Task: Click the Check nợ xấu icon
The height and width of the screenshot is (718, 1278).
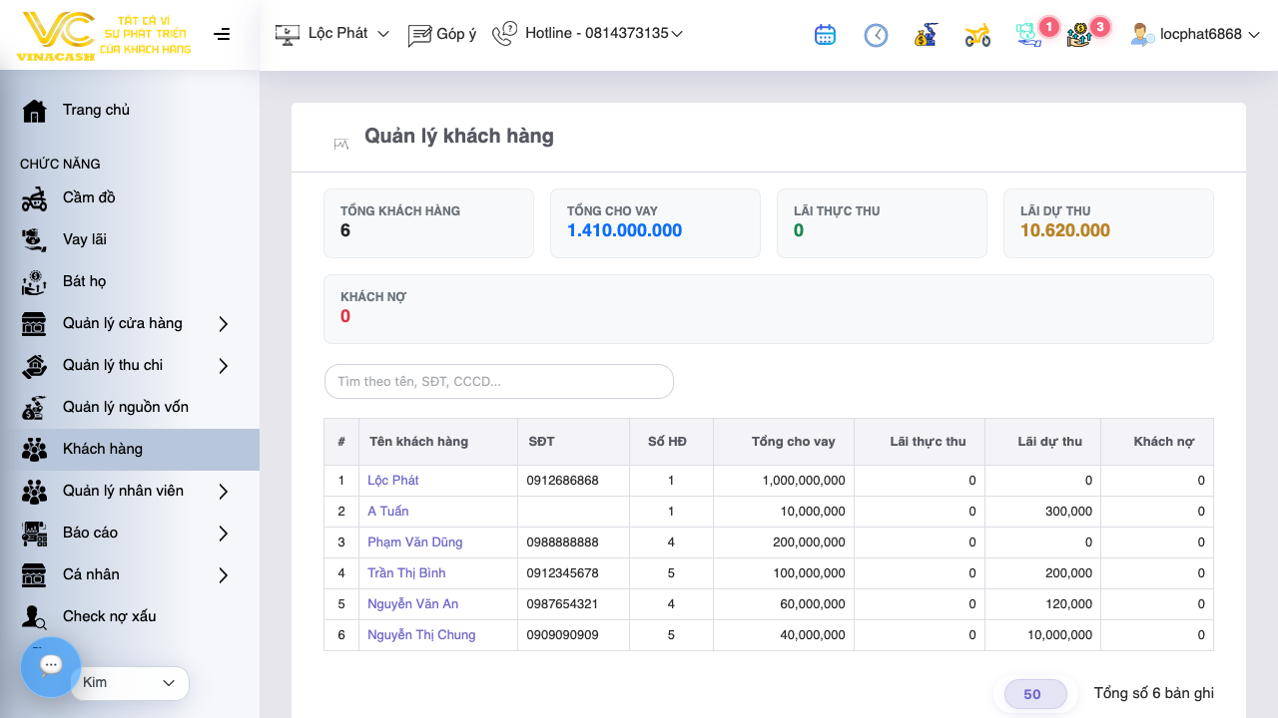Action: (x=35, y=616)
